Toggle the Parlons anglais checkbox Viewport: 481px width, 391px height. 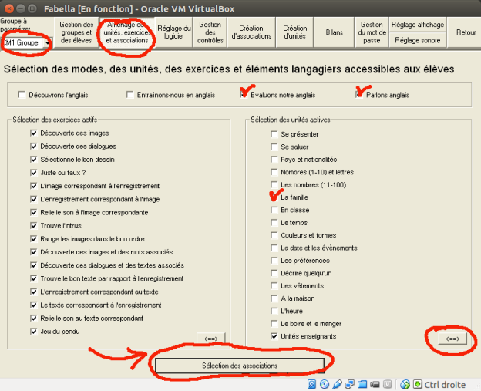tap(359, 95)
